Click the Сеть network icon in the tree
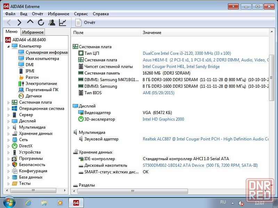278x208 pixels. click(x=15, y=140)
